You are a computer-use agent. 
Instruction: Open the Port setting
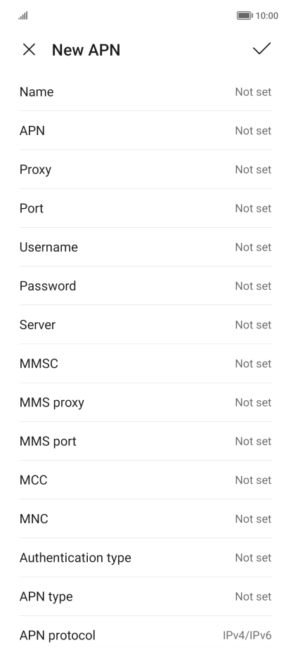pos(145,208)
